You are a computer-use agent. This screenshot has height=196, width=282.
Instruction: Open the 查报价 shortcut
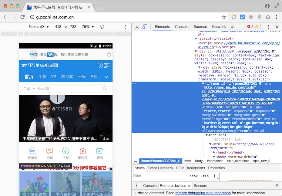click(x=32, y=154)
